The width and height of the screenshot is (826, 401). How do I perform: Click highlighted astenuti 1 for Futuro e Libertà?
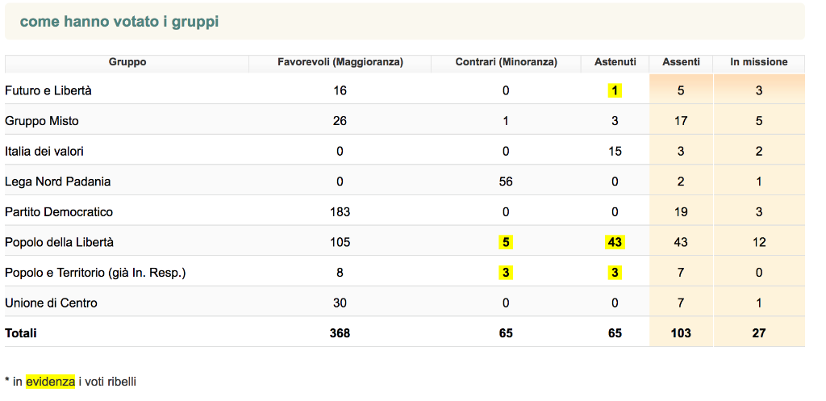tap(615, 90)
